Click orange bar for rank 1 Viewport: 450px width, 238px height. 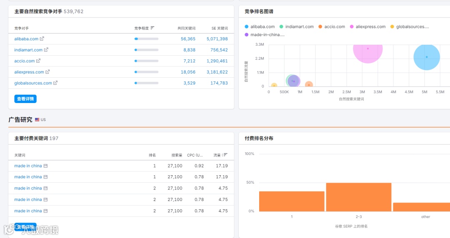[x=292, y=201]
